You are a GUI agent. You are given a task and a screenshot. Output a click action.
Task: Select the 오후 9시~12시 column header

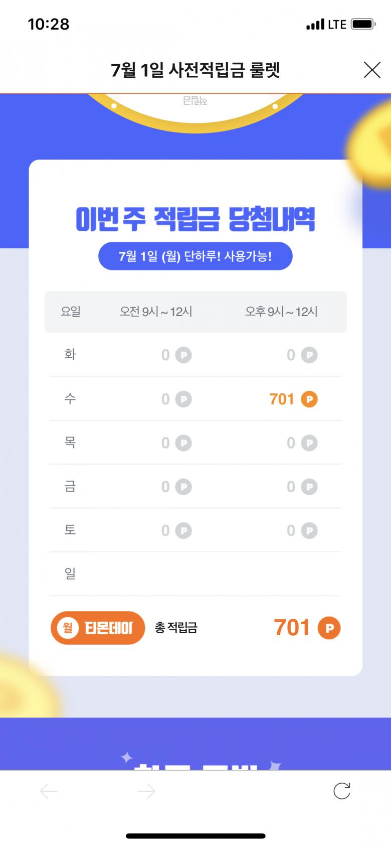click(281, 312)
